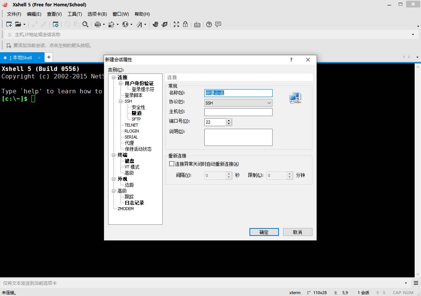This screenshot has height=296, width=421.
Task: Click the feedback speech bubble icon
Action: point(218,25)
